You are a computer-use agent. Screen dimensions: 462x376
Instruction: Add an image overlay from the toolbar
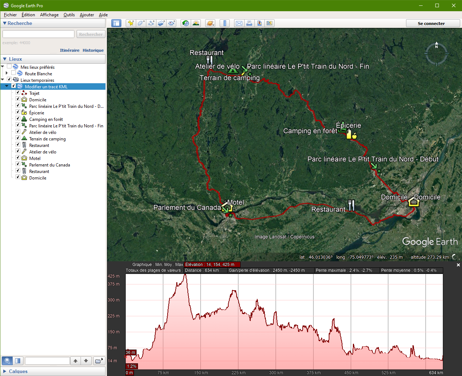[x=161, y=23]
